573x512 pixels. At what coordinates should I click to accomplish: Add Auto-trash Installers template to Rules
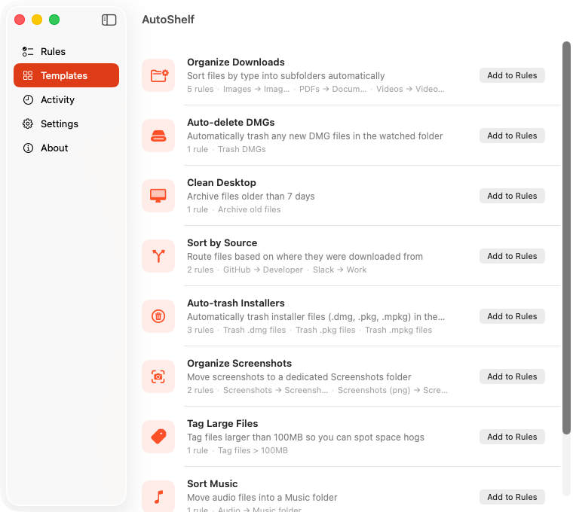pyautogui.click(x=512, y=316)
